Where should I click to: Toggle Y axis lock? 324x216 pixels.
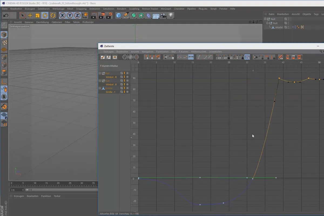(70, 15)
